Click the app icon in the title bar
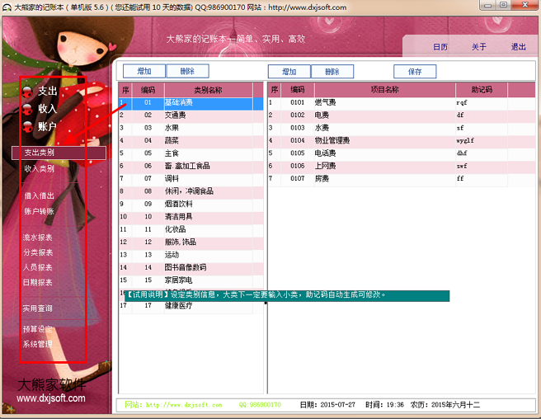 coord(7,7)
